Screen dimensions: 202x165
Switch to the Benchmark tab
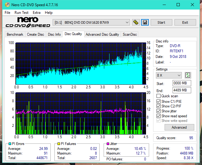pyautogui.click(x=15, y=34)
